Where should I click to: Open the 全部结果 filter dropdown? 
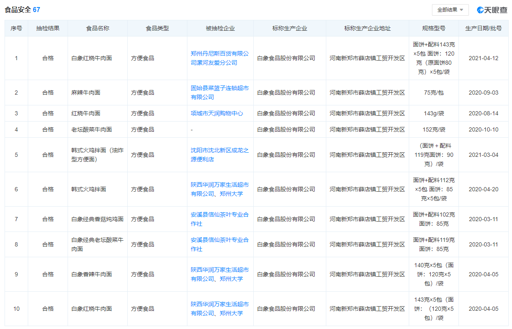pos(450,10)
